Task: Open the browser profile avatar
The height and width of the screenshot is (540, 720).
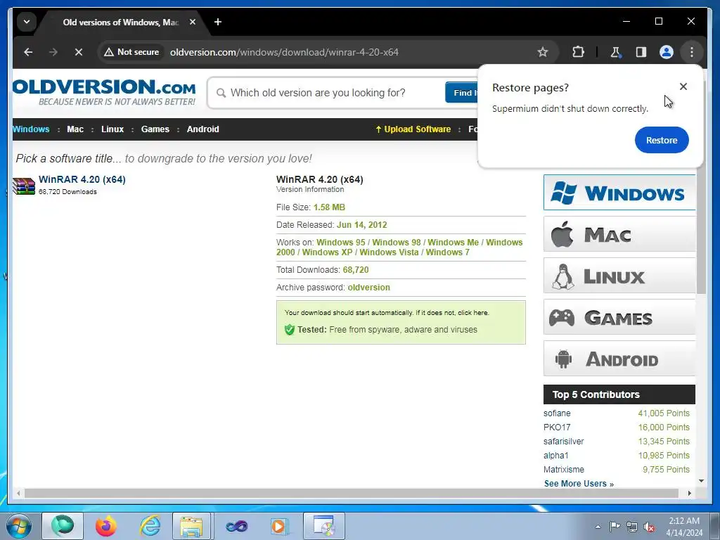Action: 667,52
